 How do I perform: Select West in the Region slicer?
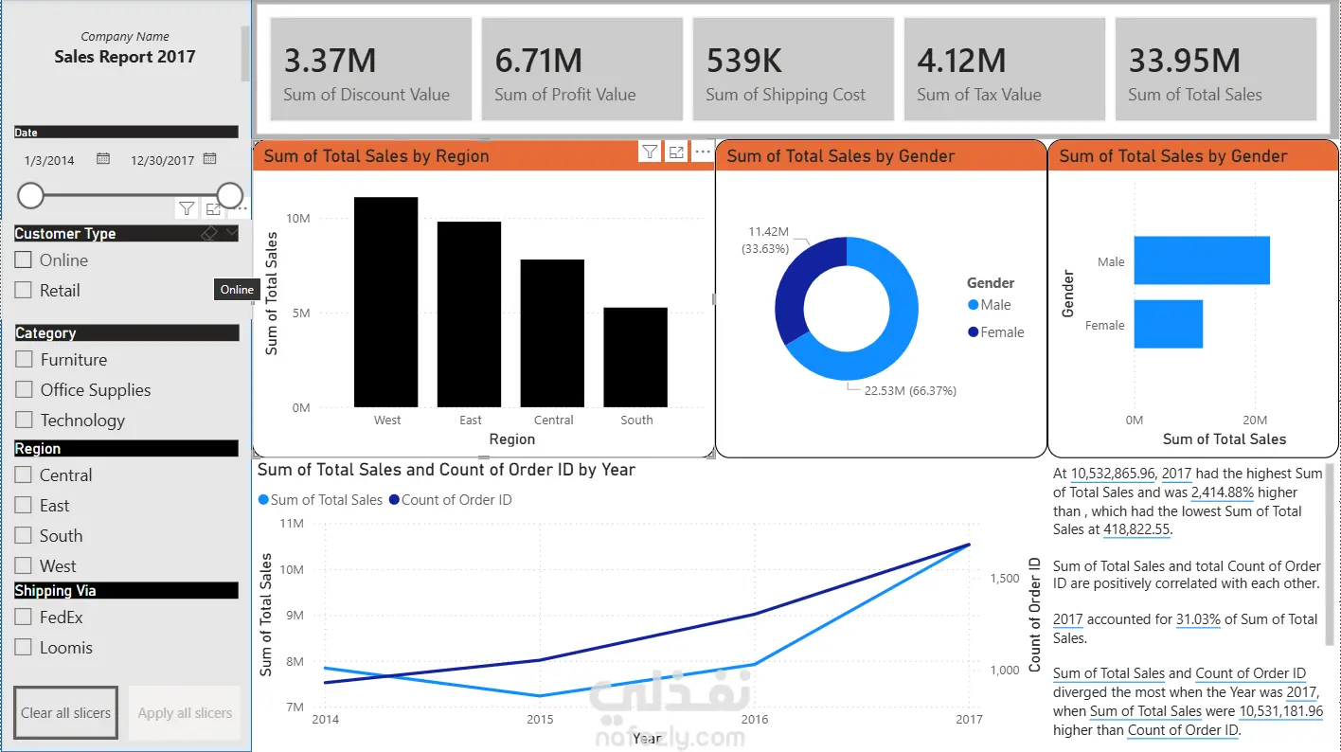pos(24,566)
